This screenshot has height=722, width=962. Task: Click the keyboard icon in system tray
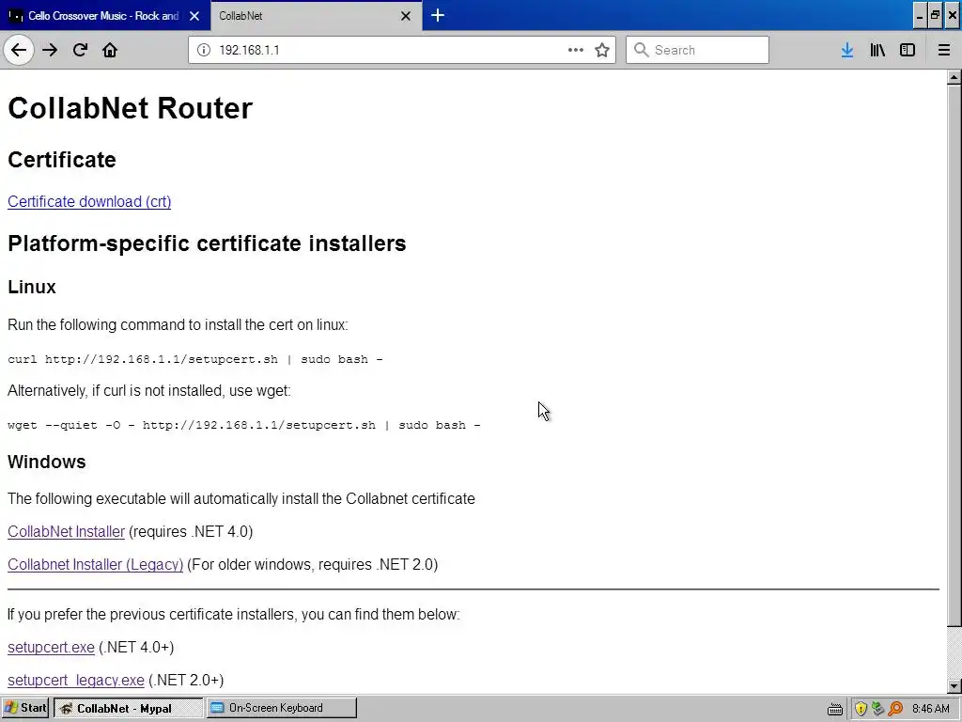pyautogui.click(x=835, y=709)
